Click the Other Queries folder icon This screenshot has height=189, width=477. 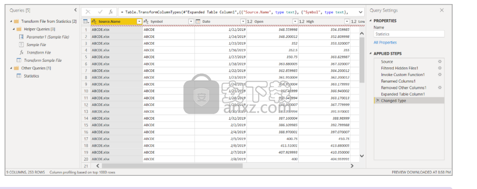16,68
